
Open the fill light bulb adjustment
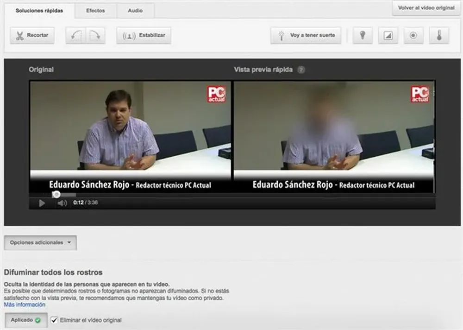(363, 36)
